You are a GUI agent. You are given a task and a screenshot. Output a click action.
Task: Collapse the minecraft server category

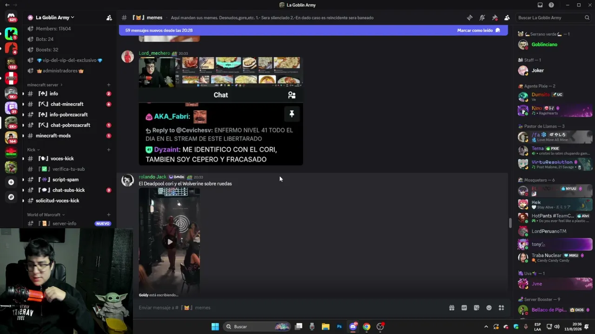pyautogui.click(x=45, y=85)
